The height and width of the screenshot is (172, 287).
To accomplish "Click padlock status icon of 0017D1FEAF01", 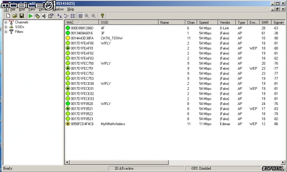I will click(68, 48).
